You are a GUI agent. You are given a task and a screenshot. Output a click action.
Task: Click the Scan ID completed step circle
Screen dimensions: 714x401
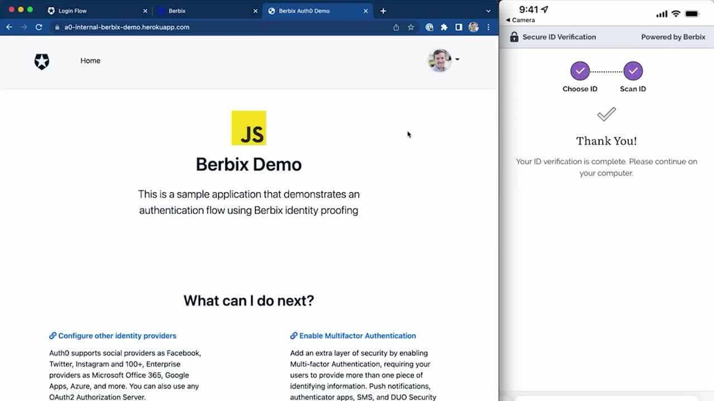[x=633, y=71]
